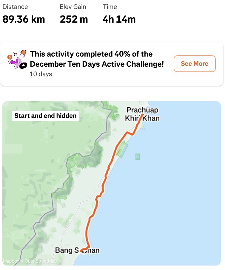The height and width of the screenshot is (270, 225).
Task: Click the 89.36 km distance value
Action: (24, 19)
